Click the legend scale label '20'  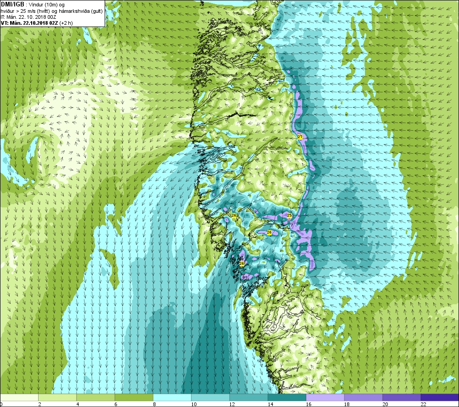coord(385,404)
